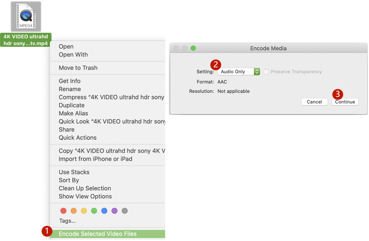
Task: Click the green zoom button in Encode Media
Action: click(193, 48)
